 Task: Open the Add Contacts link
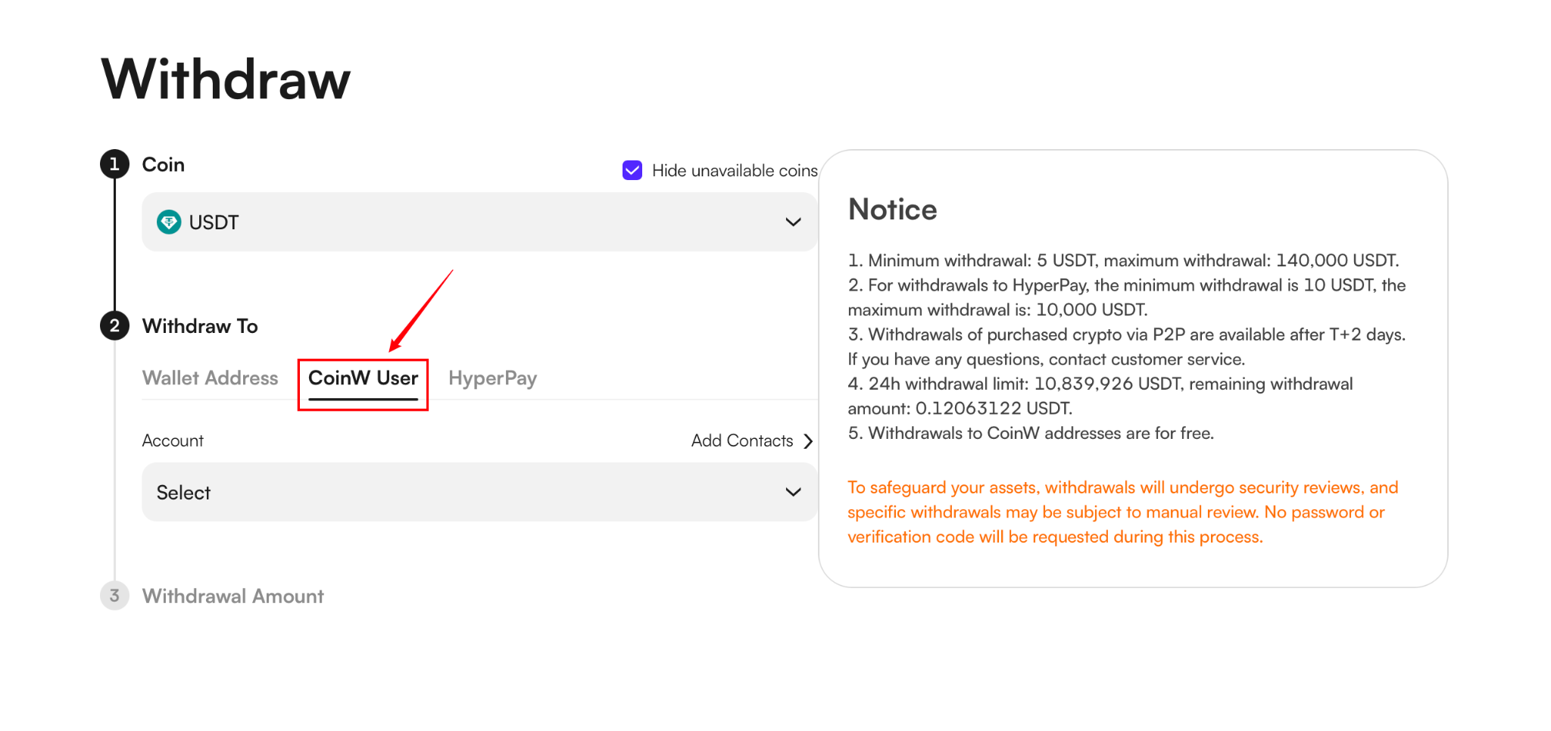(x=742, y=441)
